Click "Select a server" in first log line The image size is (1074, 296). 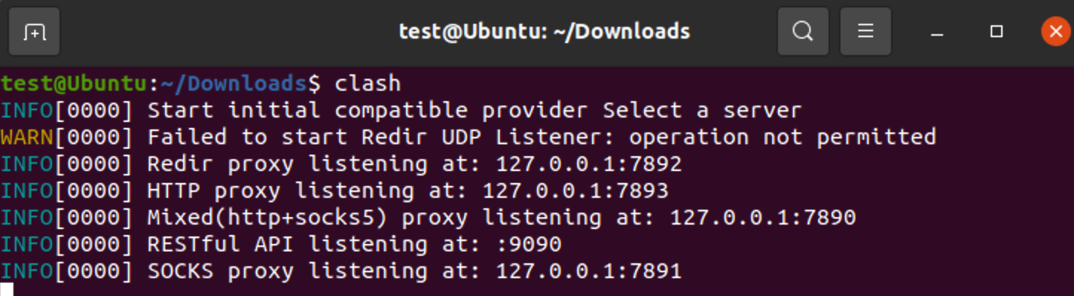point(702,110)
